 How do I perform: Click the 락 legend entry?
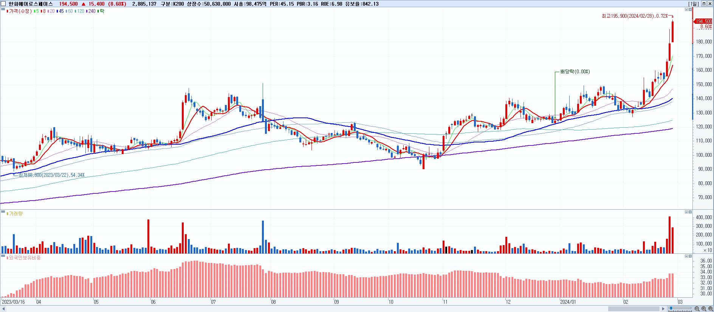tap(101, 11)
